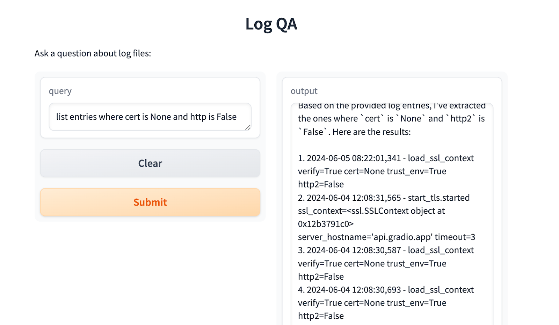Click the query textarea resize handle
The height and width of the screenshot is (325, 559).
[x=248, y=127]
